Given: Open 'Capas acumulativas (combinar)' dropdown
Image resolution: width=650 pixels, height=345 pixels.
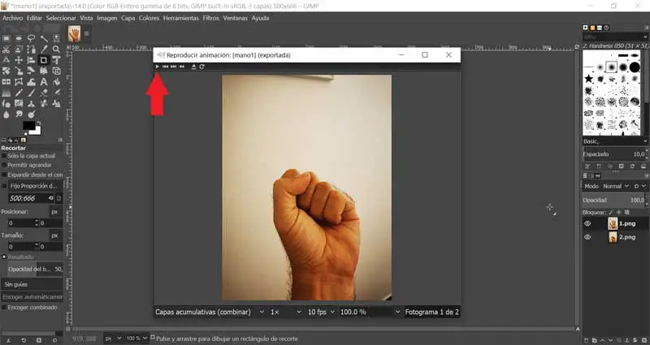Looking at the screenshot, I should [210, 312].
